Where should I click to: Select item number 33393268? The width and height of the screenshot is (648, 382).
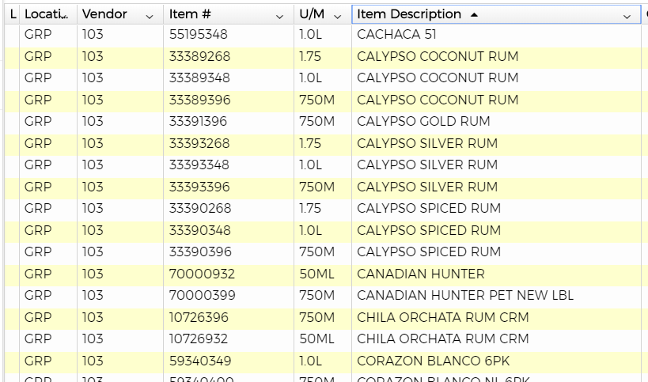pyautogui.click(x=199, y=143)
